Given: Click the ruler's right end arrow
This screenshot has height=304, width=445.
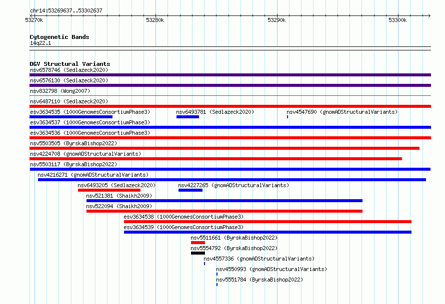Looking at the screenshot, I should [429, 15].
